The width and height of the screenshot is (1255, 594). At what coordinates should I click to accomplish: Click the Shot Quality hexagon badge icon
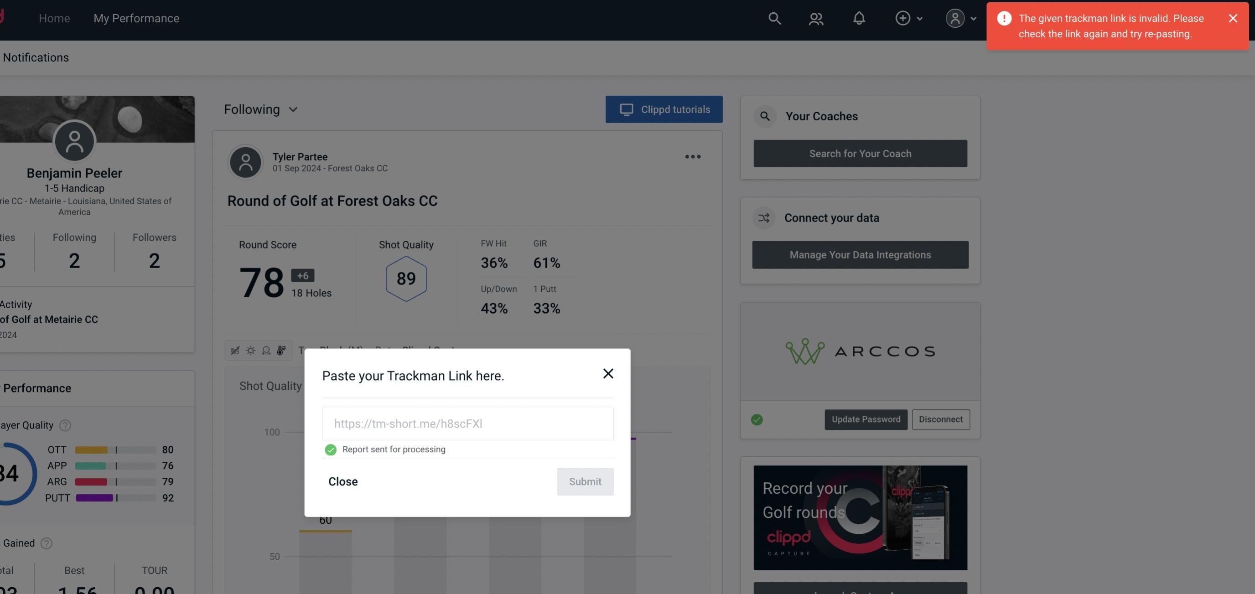(x=406, y=279)
